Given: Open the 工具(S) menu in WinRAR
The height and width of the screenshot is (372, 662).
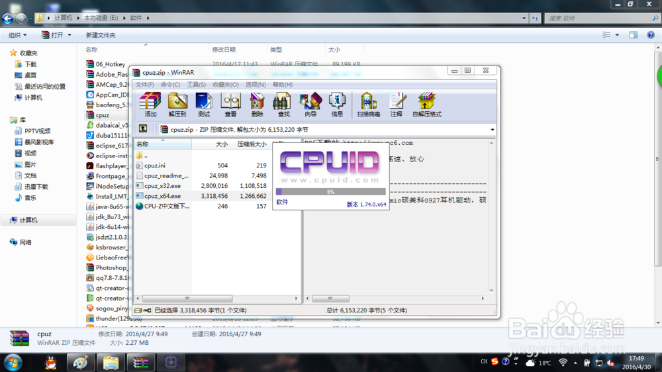Looking at the screenshot, I should pos(197,85).
